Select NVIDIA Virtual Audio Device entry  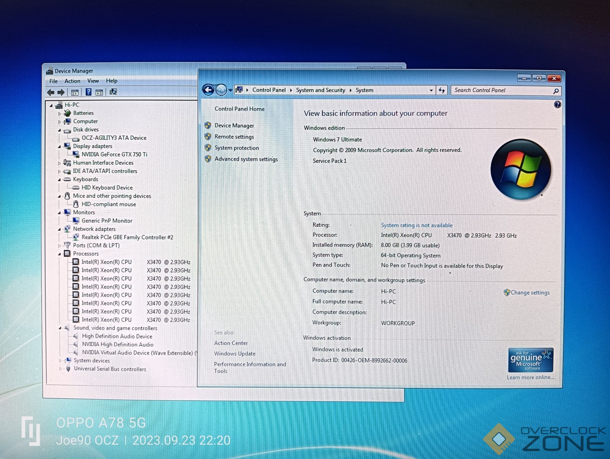point(139,353)
